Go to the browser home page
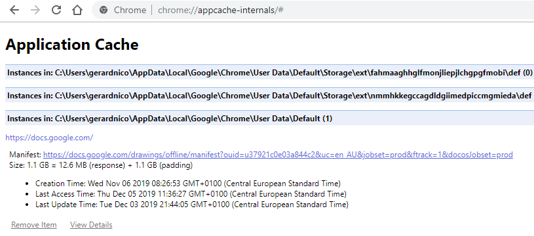 (77, 10)
